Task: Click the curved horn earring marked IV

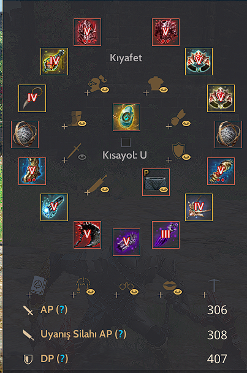Action: point(32,98)
